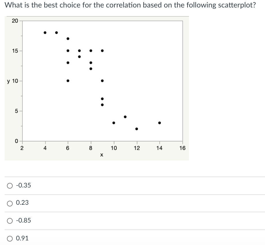
Task: Click the 0.91 answer label text
Action: (x=22, y=238)
